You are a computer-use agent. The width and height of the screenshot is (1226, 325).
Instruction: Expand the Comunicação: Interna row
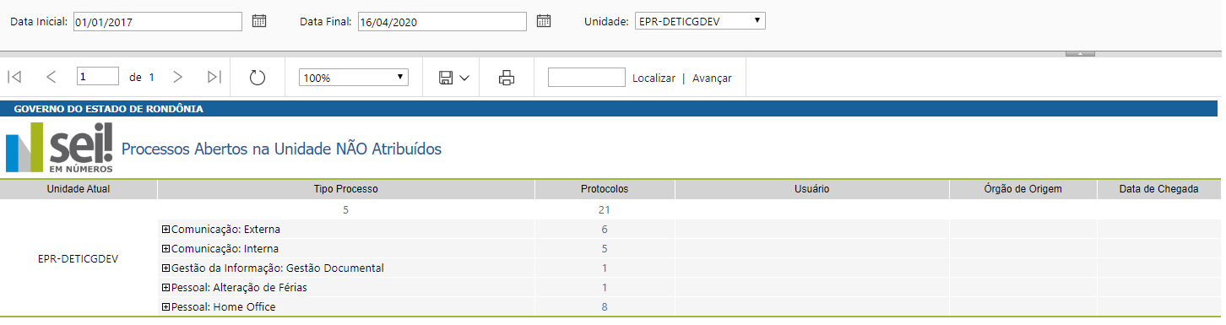click(x=165, y=249)
